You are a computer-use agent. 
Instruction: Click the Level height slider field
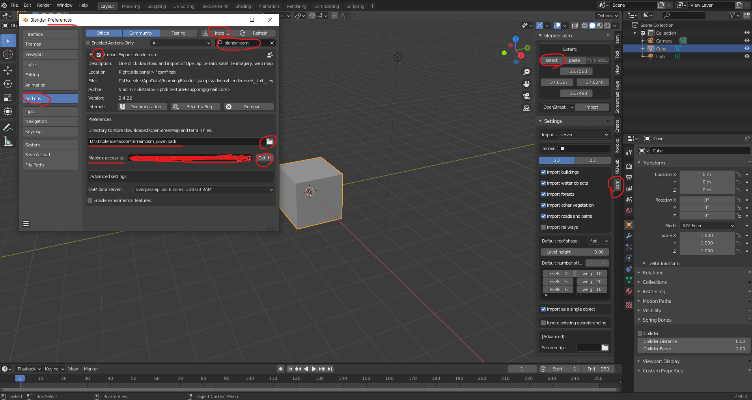(x=575, y=252)
